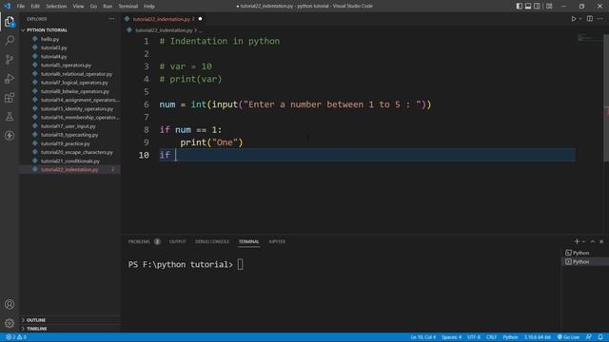Toggle secondary side bar layout icon

tap(537, 7)
